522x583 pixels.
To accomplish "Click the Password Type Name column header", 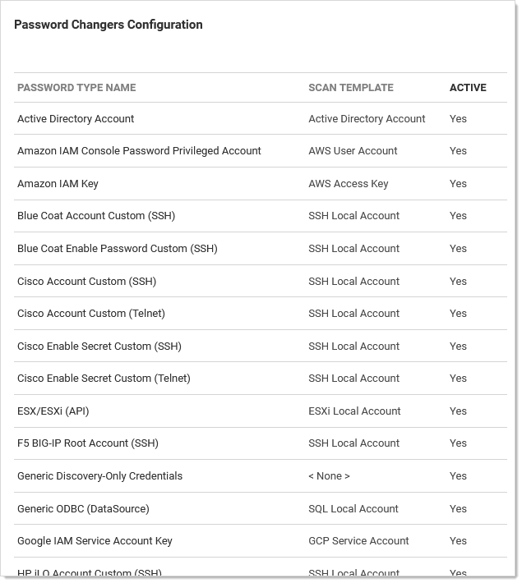I will 76,88.
